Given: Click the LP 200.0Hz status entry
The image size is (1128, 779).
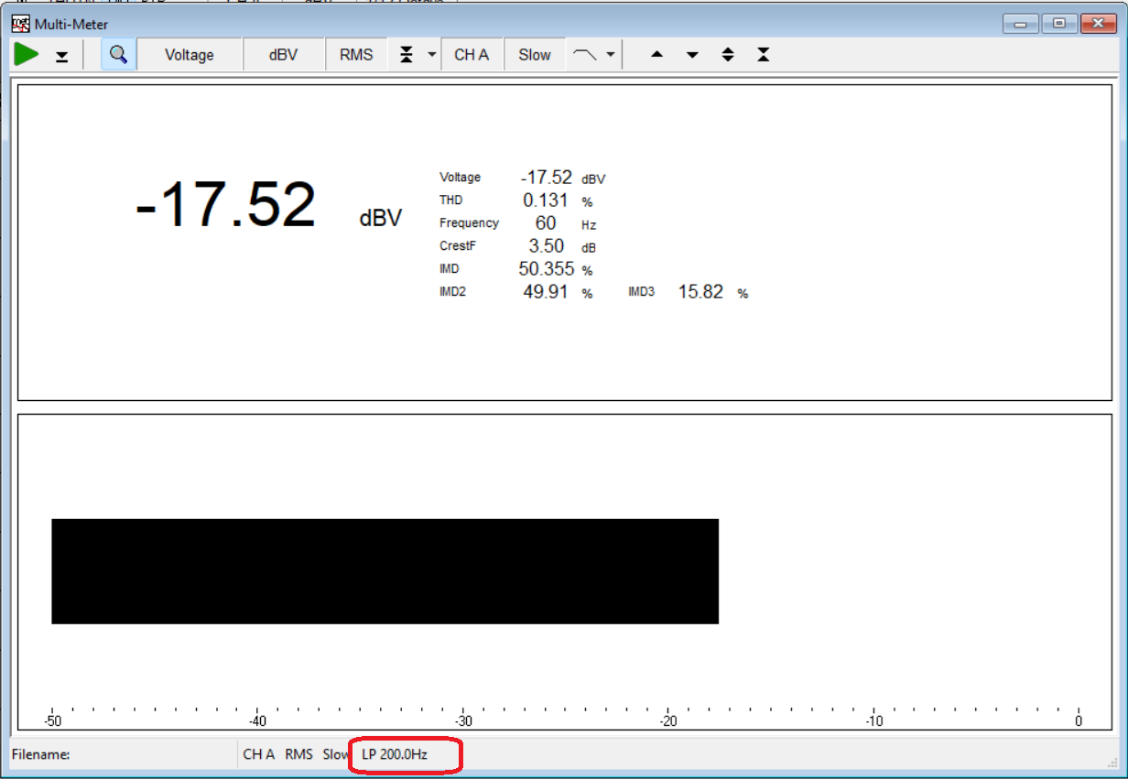Looking at the screenshot, I should click(395, 755).
